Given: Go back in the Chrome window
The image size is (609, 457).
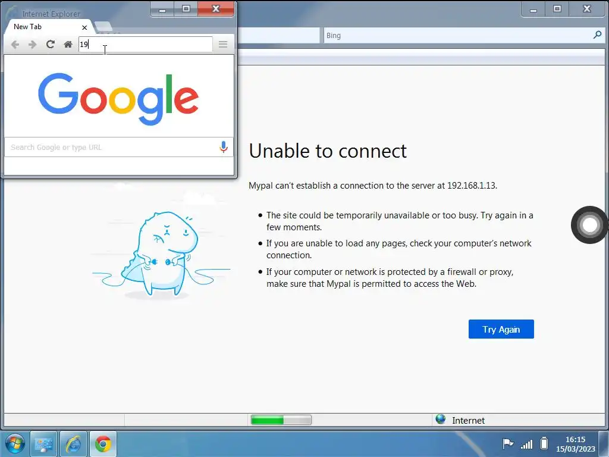Looking at the screenshot, I should [15, 44].
